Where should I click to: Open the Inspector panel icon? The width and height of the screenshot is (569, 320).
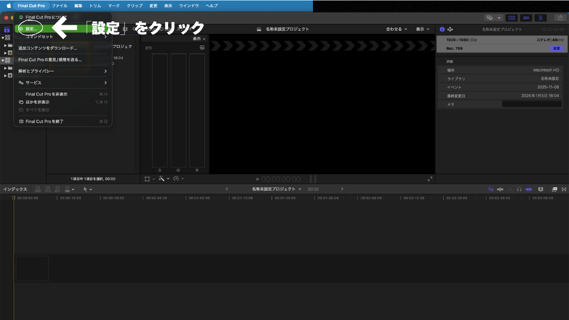click(x=541, y=18)
